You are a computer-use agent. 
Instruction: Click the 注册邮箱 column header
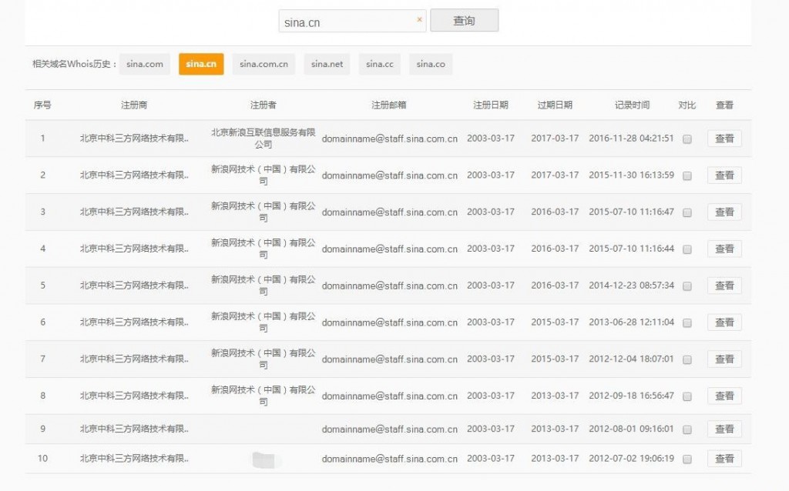389,105
